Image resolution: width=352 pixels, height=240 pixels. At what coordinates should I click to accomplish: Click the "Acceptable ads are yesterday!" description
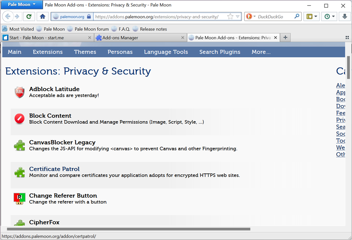(64, 95)
